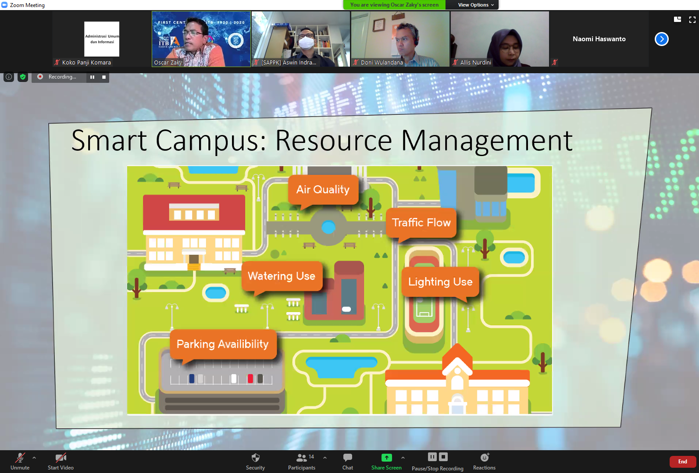Click the red End meeting button
The width and height of the screenshot is (699, 473).
point(682,462)
